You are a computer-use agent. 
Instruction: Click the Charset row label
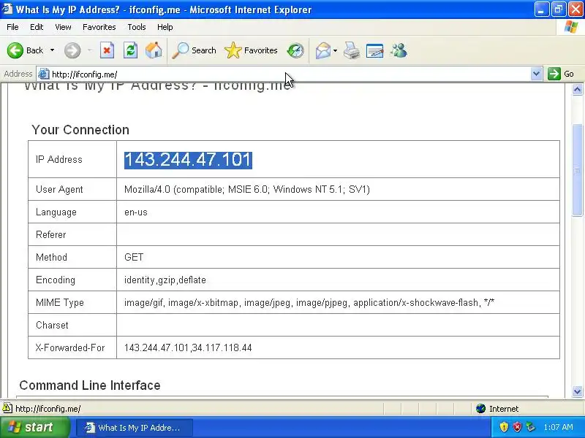[x=52, y=325]
